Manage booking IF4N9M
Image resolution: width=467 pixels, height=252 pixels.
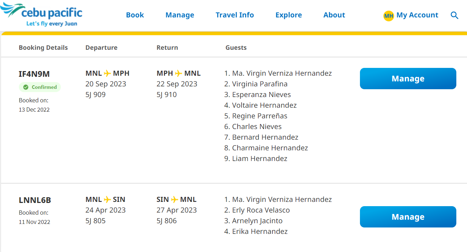(408, 79)
